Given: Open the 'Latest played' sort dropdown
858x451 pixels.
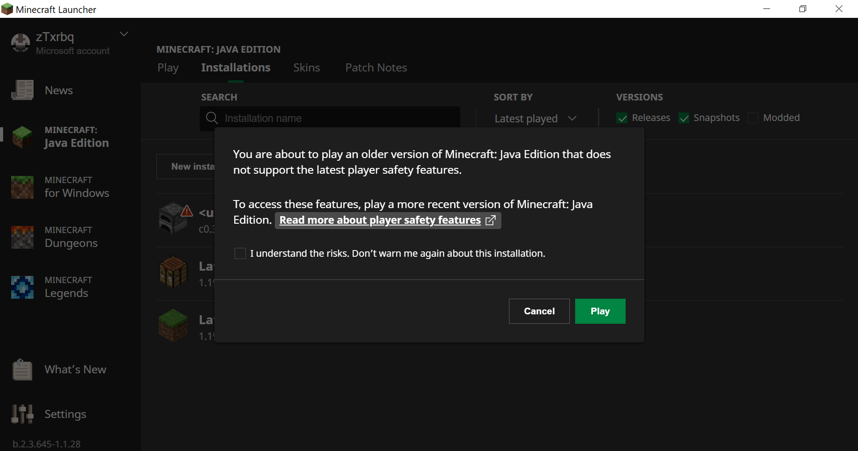Looking at the screenshot, I should click(x=535, y=119).
